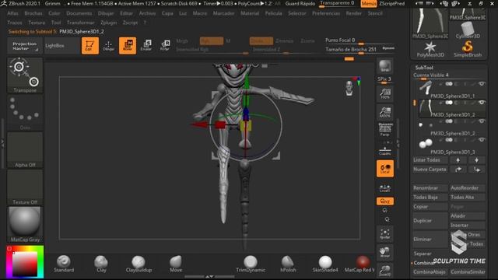
Task: Click the Listar Todas button
Action: pos(430,160)
